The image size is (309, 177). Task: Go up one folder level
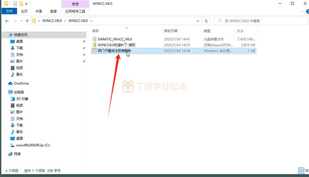click(27, 21)
